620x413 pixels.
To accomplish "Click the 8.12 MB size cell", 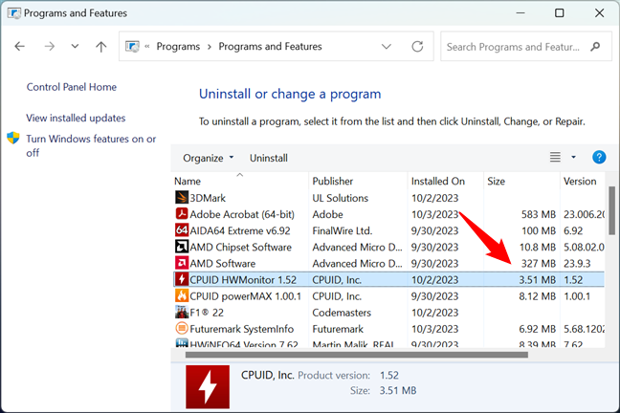I will (x=538, y=296).
